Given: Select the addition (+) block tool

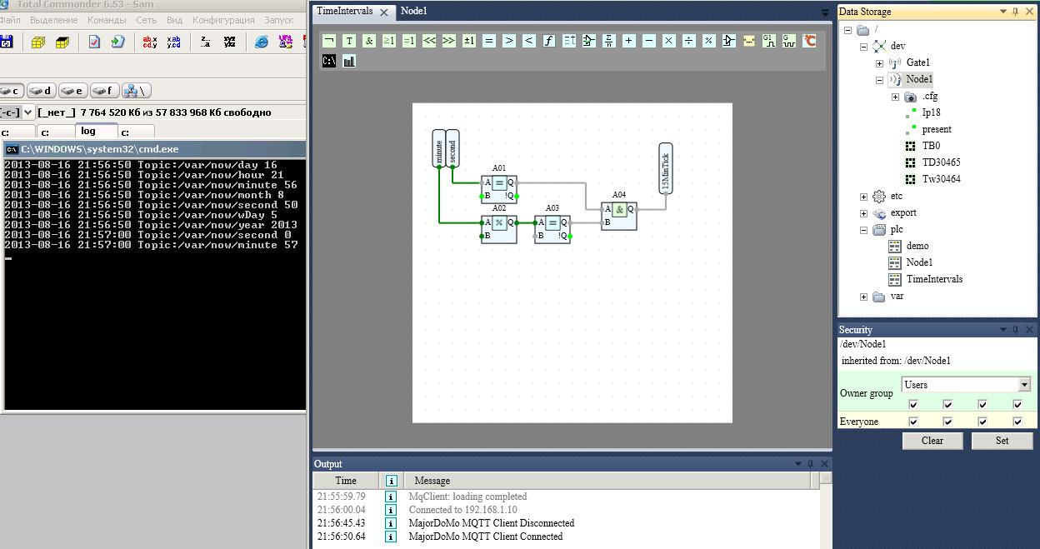Looking at the screenshot, I should 629,41.
